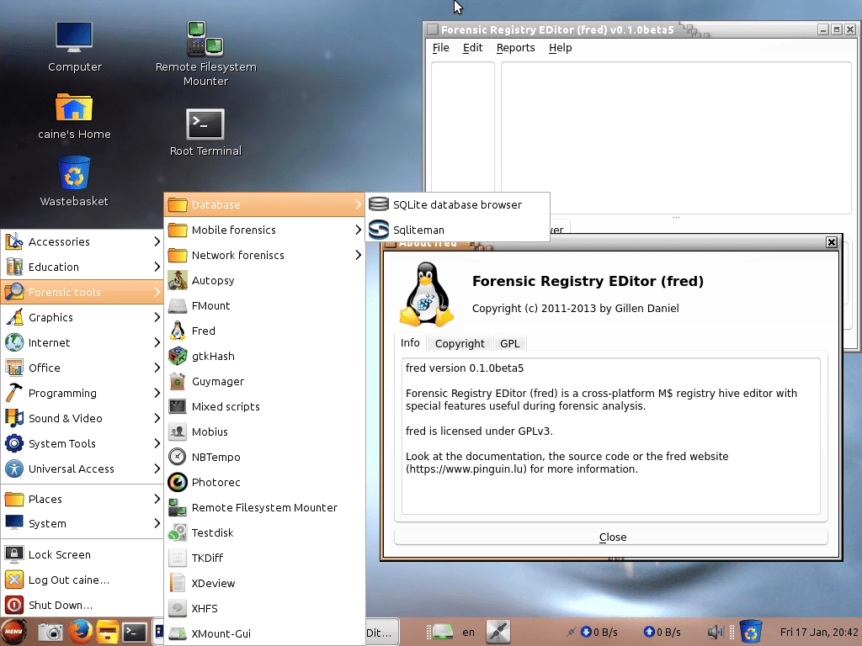Expand the Education submenu
Image resolution: width=862 pixels, height=646 pixels.
[x=82, y=267]
